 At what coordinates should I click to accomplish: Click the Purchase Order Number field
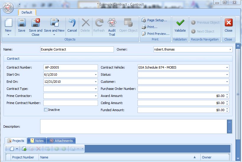[x=183, y=89]
